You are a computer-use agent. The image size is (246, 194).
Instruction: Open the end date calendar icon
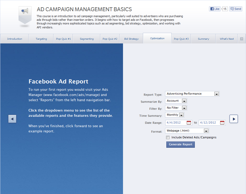(x=222, y=123)
